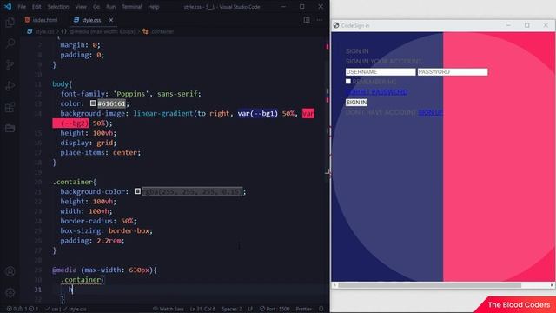Image resolution: width=556 pixels, height=313 pixels.
Task: Click Prettier in the status bar
Action: [304, 309]
